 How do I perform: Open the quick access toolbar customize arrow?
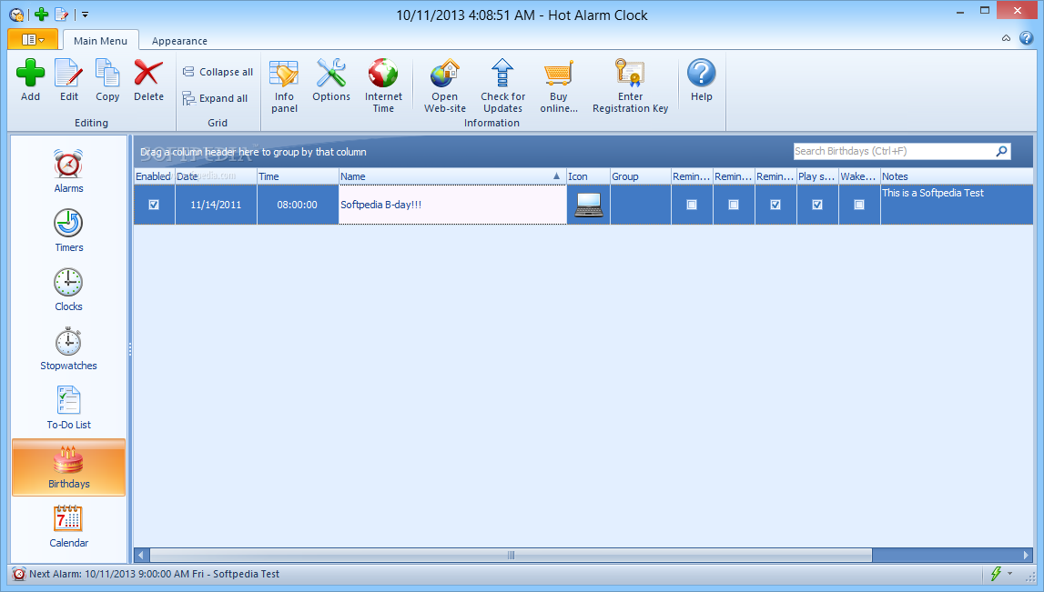coord(85,15)
